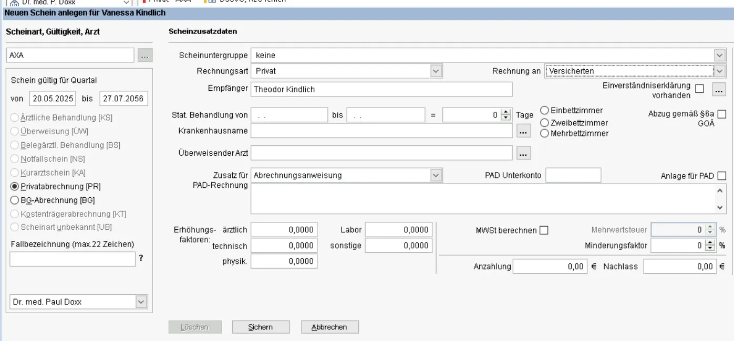
Task: Click the browse button next to AXA field
Action: pyautogui.click(x=145, y=55)
